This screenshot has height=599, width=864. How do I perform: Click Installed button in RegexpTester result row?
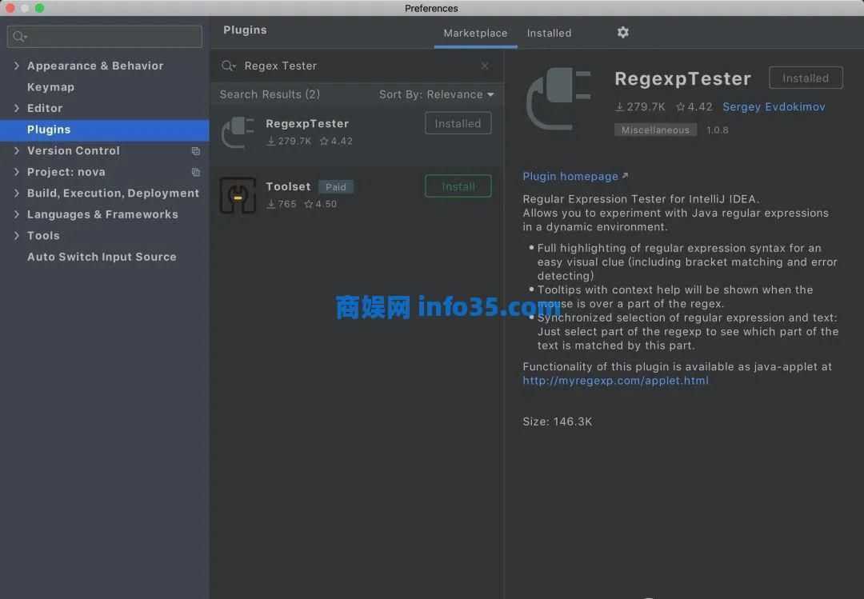point(458,123)
